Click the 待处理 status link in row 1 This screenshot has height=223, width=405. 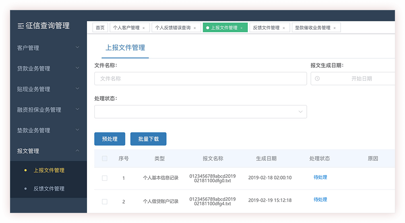pyautogui.click(x=320, y=177)
